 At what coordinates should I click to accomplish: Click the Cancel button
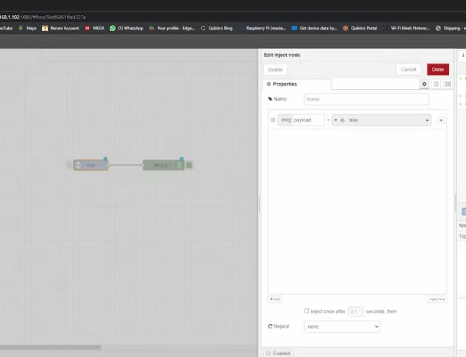[x=408, y=70]
